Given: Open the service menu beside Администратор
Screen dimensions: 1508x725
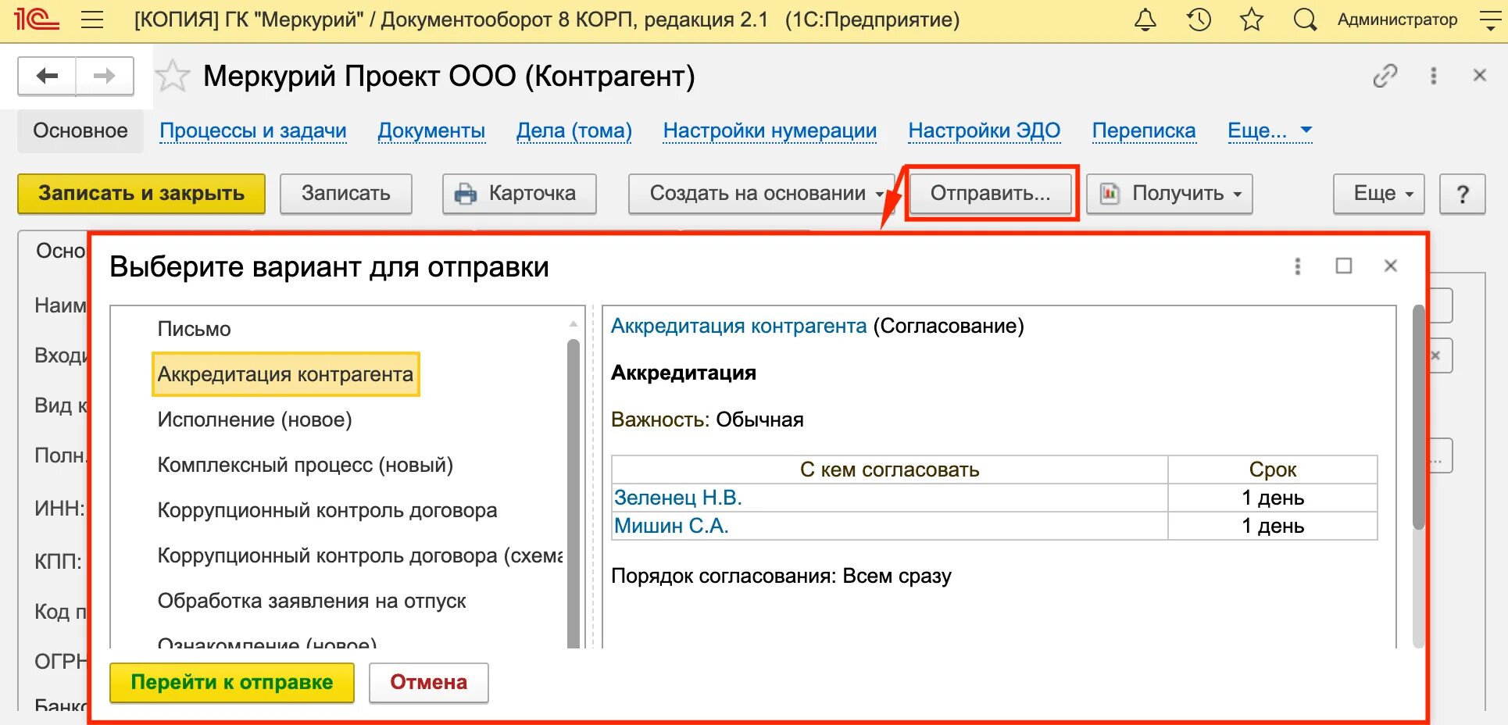Looking at the screenshot, I should point(1490,20).
